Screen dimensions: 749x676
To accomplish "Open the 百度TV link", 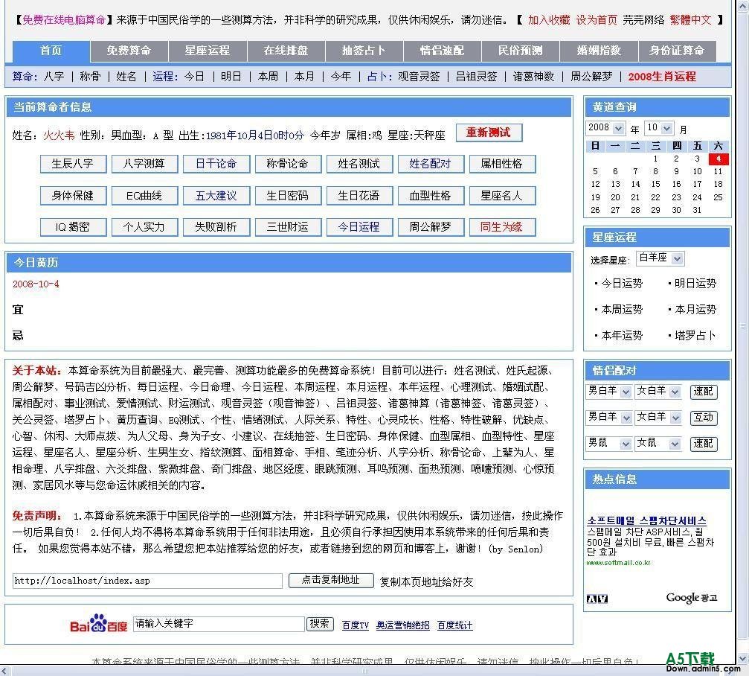I will click(356, 625).
